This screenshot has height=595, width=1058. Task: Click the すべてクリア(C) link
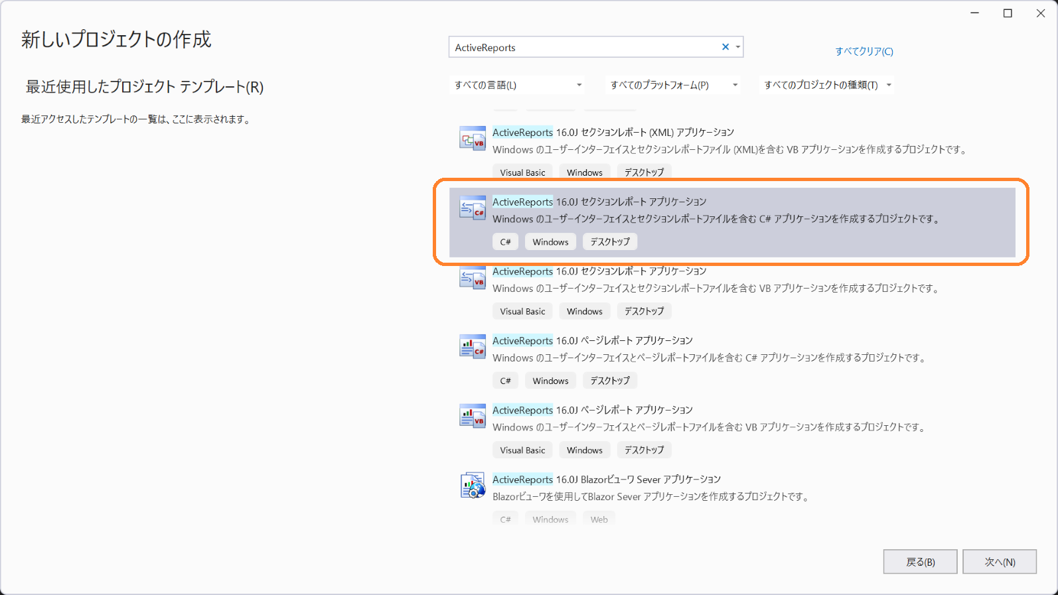click(864, 51)
